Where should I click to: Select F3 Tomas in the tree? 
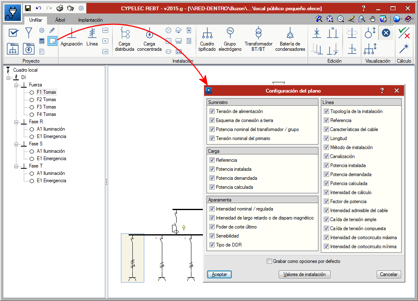(x=46, y=107)
